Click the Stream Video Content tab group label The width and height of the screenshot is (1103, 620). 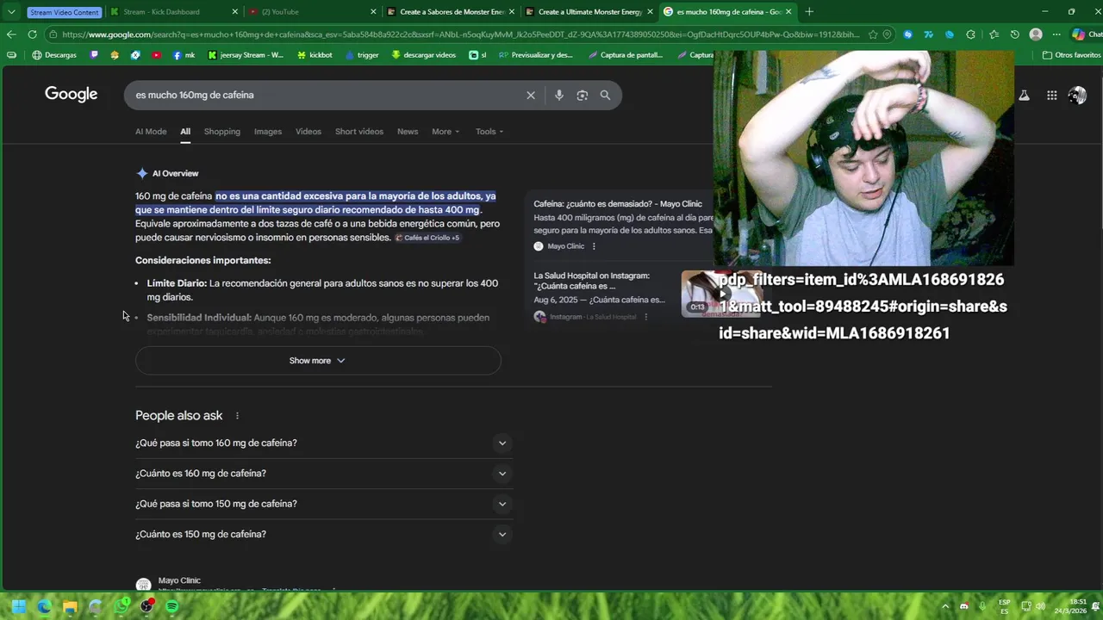(x=64, y=12)
